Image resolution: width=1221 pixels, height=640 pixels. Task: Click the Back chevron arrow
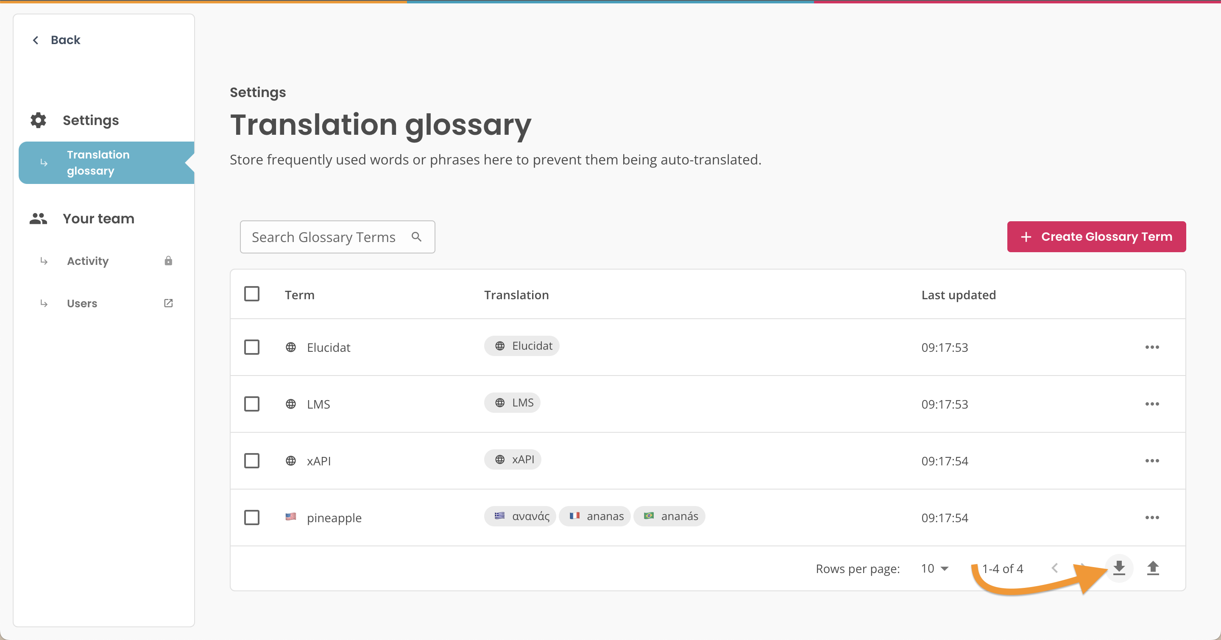36,40
